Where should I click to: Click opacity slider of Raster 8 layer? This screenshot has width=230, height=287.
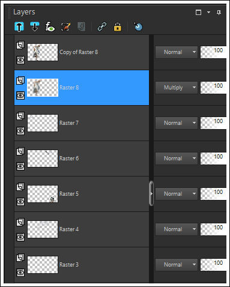pos(213,88)
